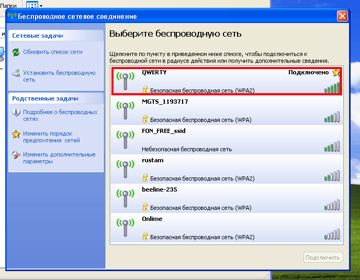
Task: Click the FON_FREE_ssid signal strength bars
Action: point(332,147)
